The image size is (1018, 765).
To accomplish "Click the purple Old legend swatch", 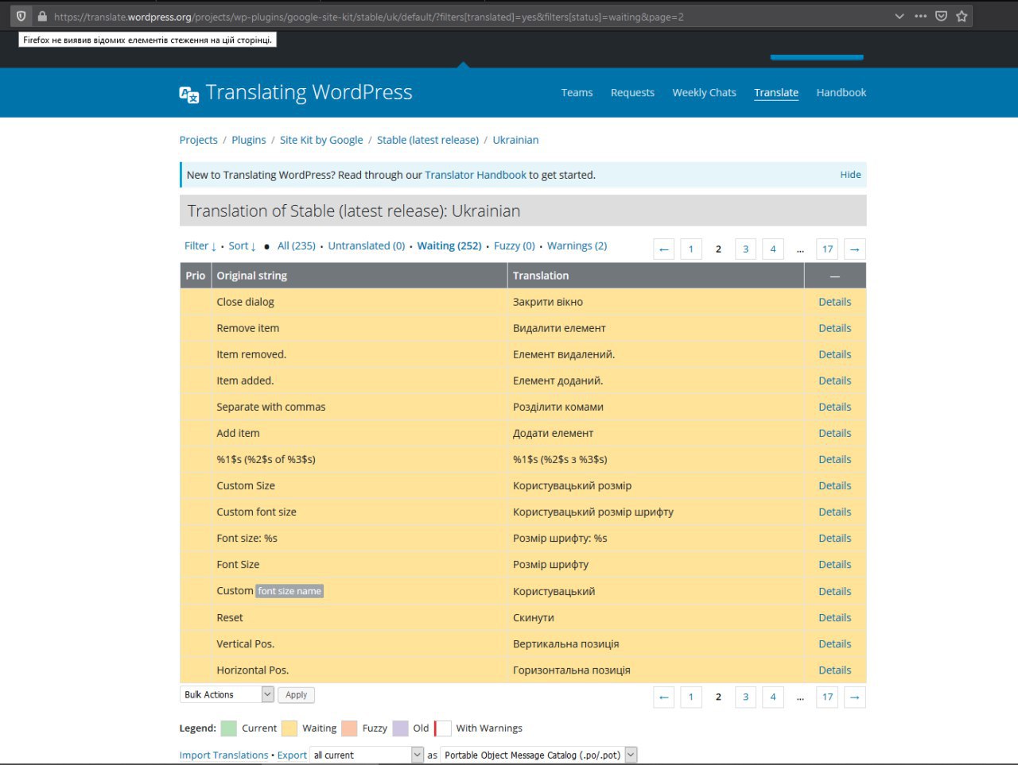I will 400,728.
